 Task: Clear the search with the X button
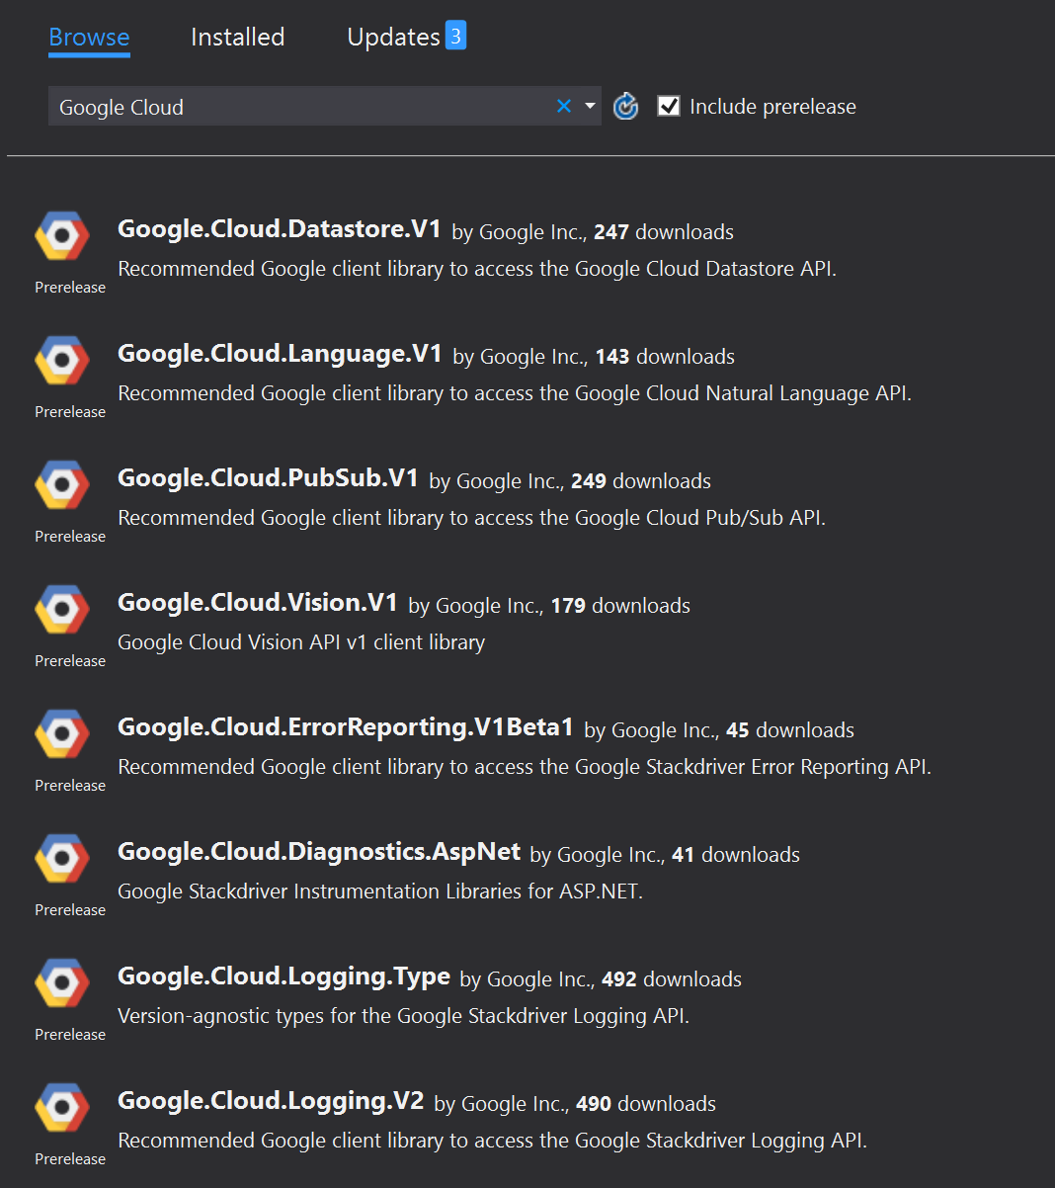[563, 106]
